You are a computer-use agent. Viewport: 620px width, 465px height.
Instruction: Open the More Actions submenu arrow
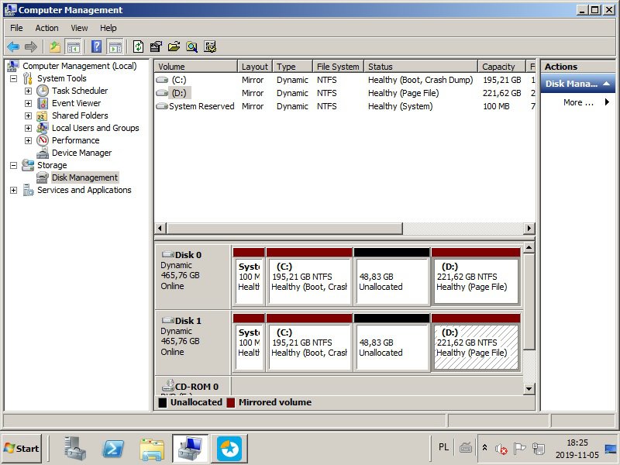(607, 102)
